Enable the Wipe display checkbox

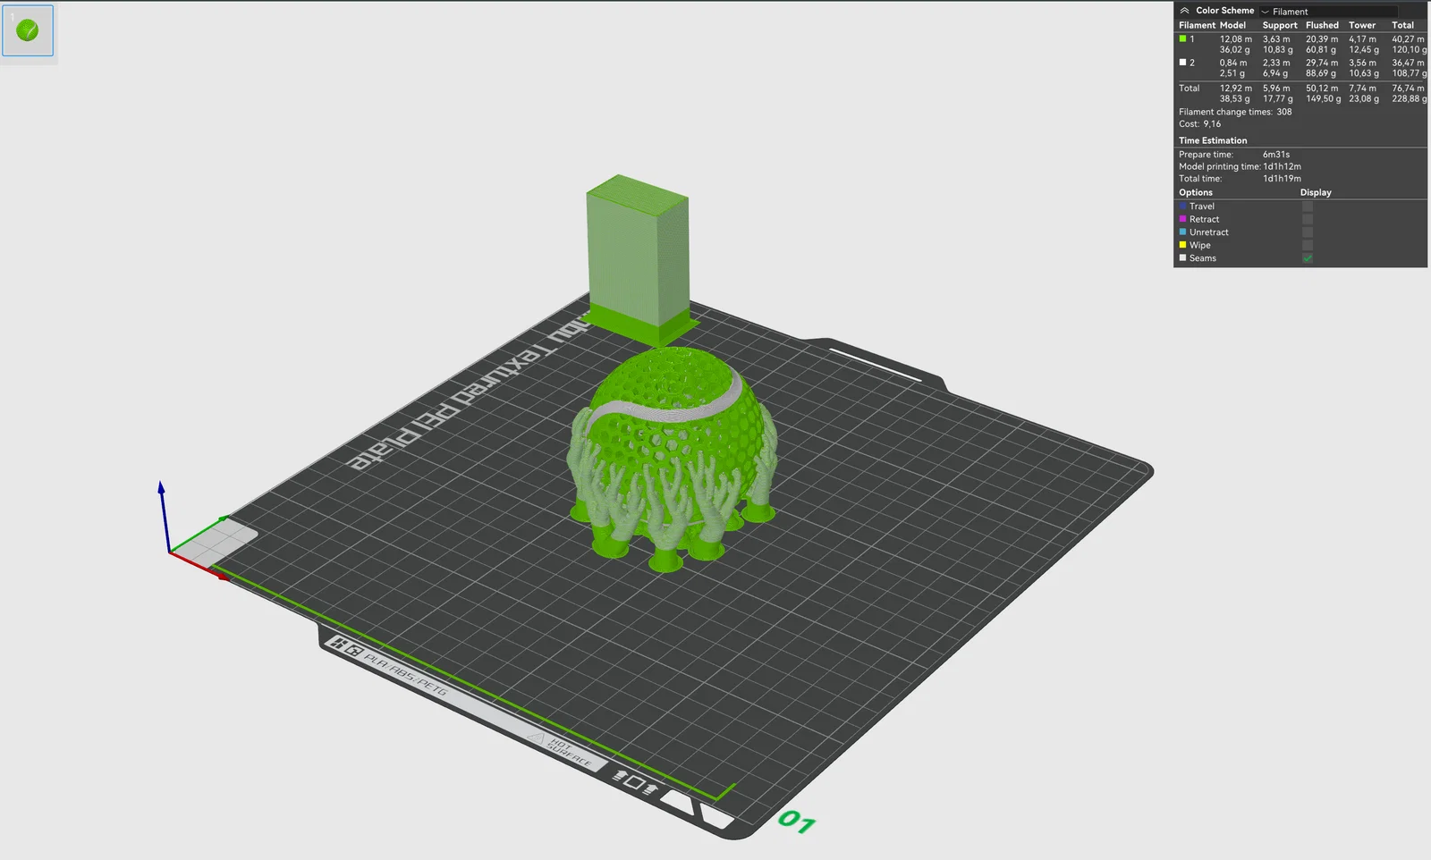(x=1308, y=245)
